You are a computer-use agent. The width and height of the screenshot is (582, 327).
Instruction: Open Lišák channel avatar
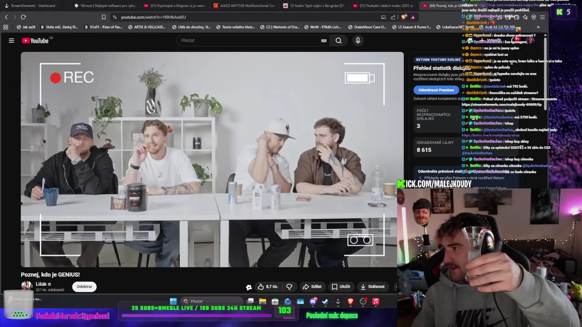pos(27,286)
